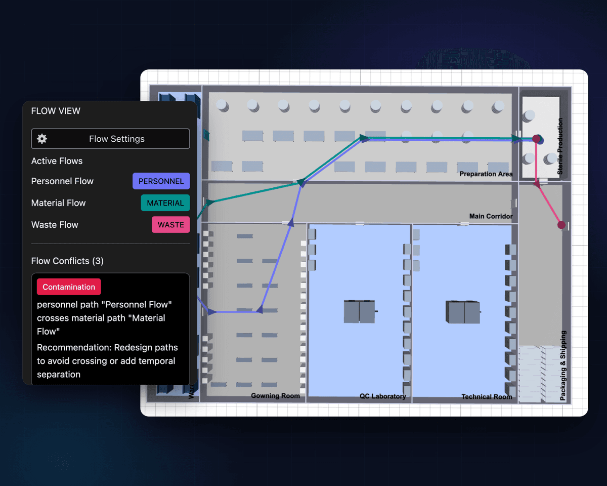
Task: Select the Technical Room label
Action: pos(487,397)
